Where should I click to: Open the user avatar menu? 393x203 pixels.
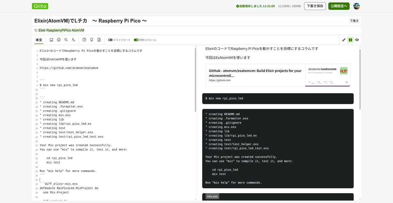click(x=356, y=6)
